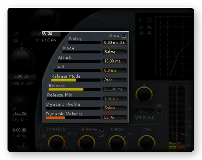This screenshot has width=202, height=160.
Task: Click the Dynamic Velocity label
Action: (64, 114)
